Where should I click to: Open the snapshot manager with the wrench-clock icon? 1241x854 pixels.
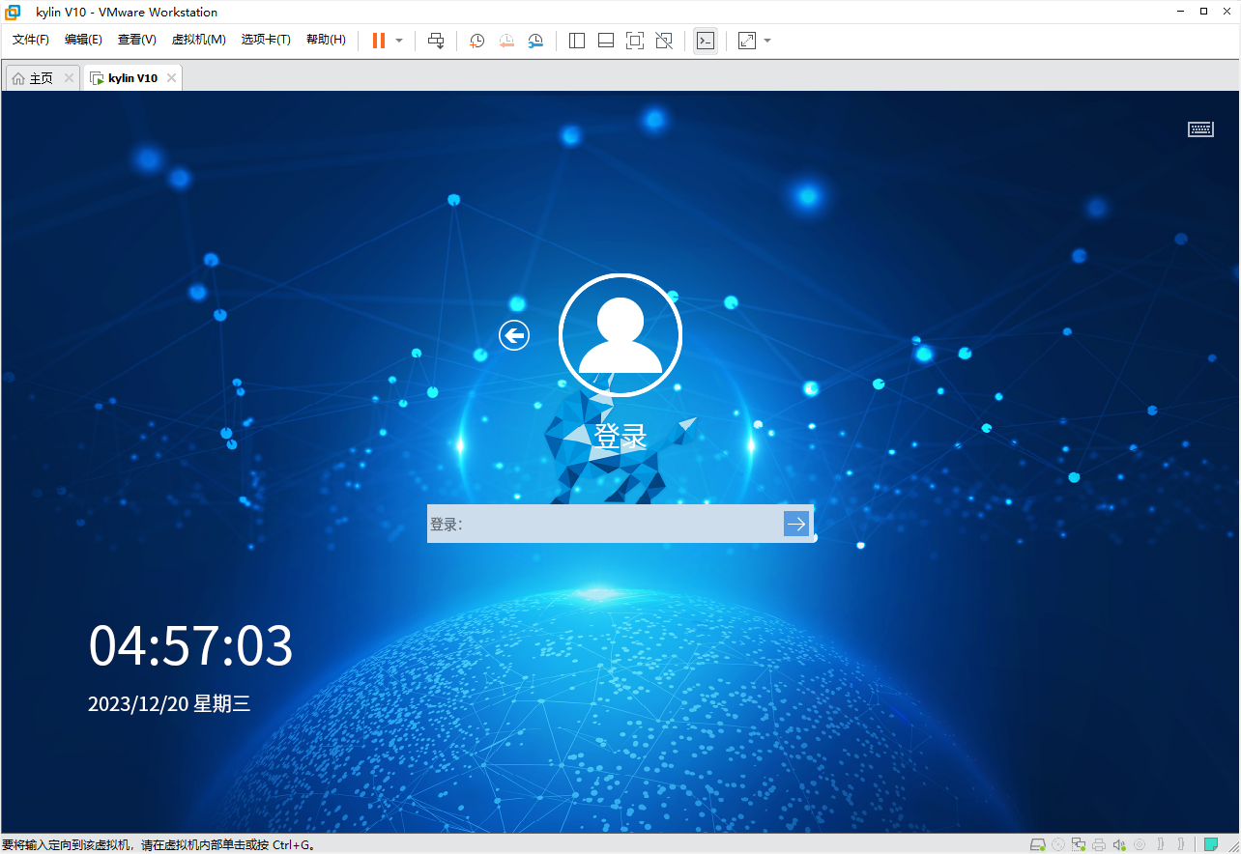[535, 41]
